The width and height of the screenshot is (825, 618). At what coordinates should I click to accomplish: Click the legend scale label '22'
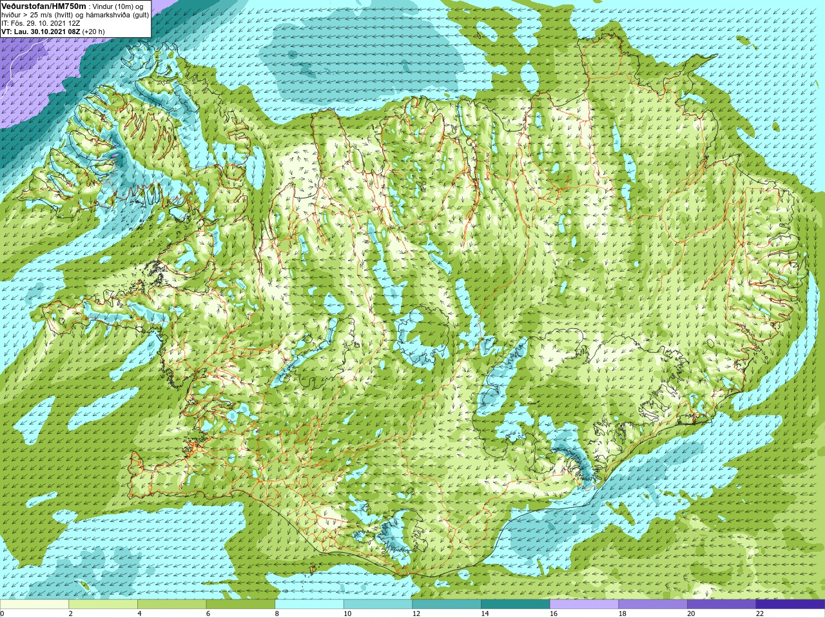(x=760, y=613)
